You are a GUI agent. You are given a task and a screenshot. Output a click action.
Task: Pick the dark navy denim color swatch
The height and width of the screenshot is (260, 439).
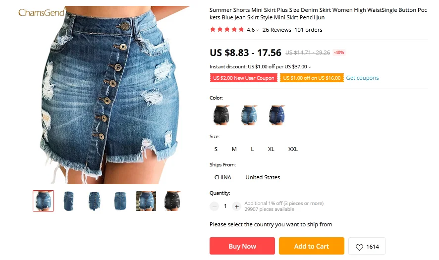click(276, 115)
